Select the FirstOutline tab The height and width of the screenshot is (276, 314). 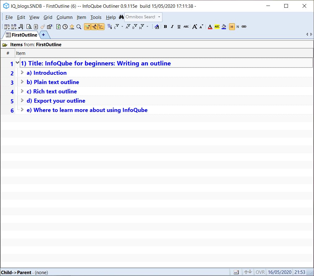pyautogui.click(x=22, y=35)
